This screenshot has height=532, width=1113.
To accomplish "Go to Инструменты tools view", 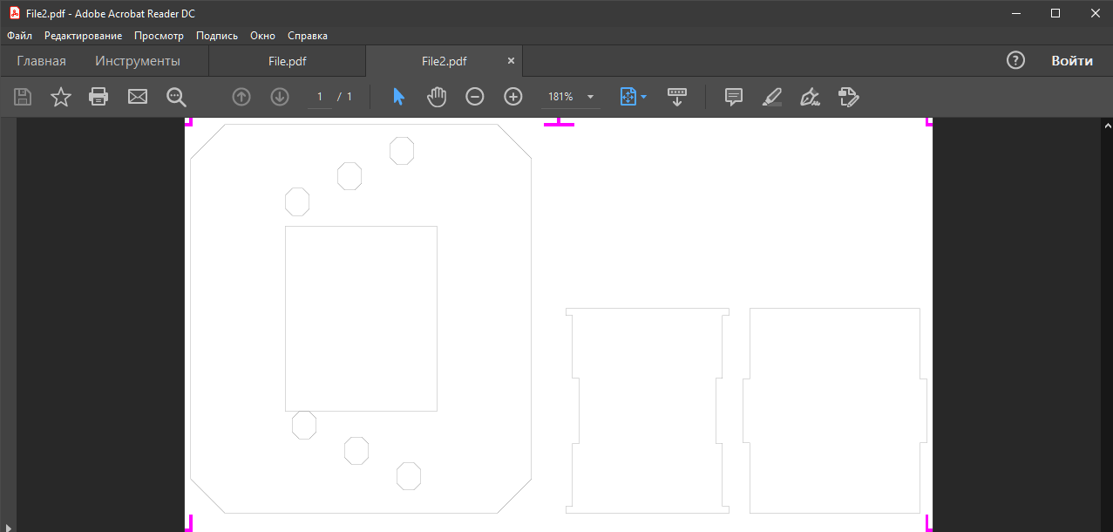I will coord(138,61).
